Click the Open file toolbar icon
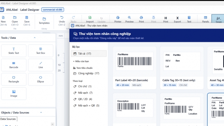224x126 pixels. pyautogui.click(x=15, y=17)
